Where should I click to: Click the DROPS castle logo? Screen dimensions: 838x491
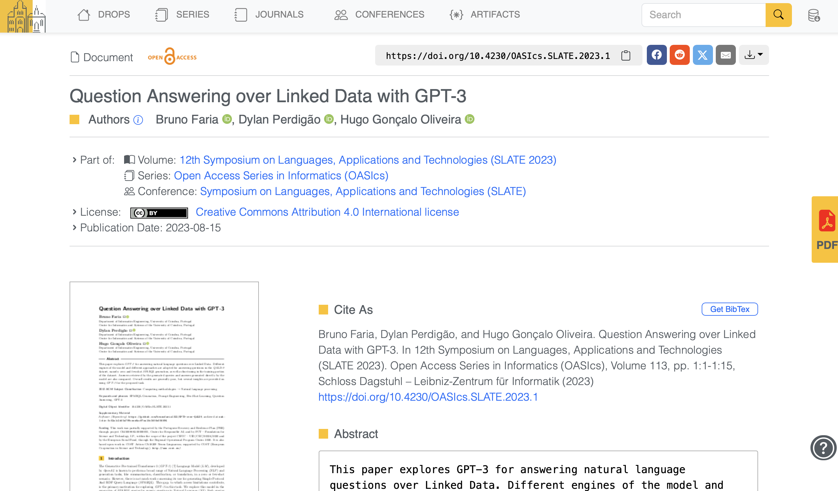click(x=23, y=16)
